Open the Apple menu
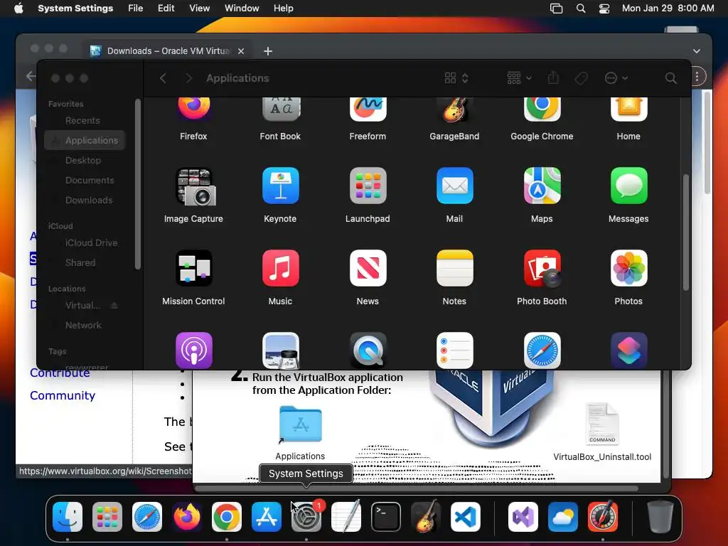The image size is (728, 546). [18, 9]
